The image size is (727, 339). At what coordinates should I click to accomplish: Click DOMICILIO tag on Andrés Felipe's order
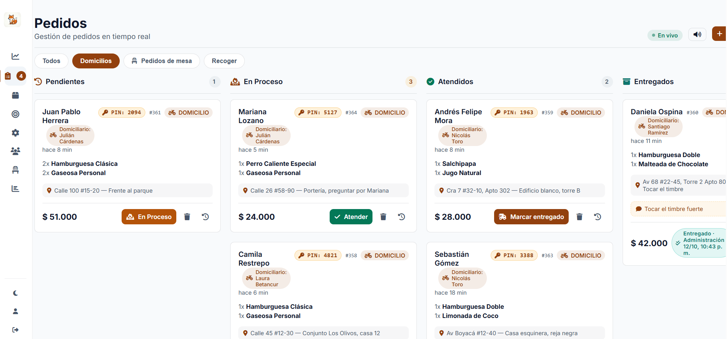[x=581, y=112]
